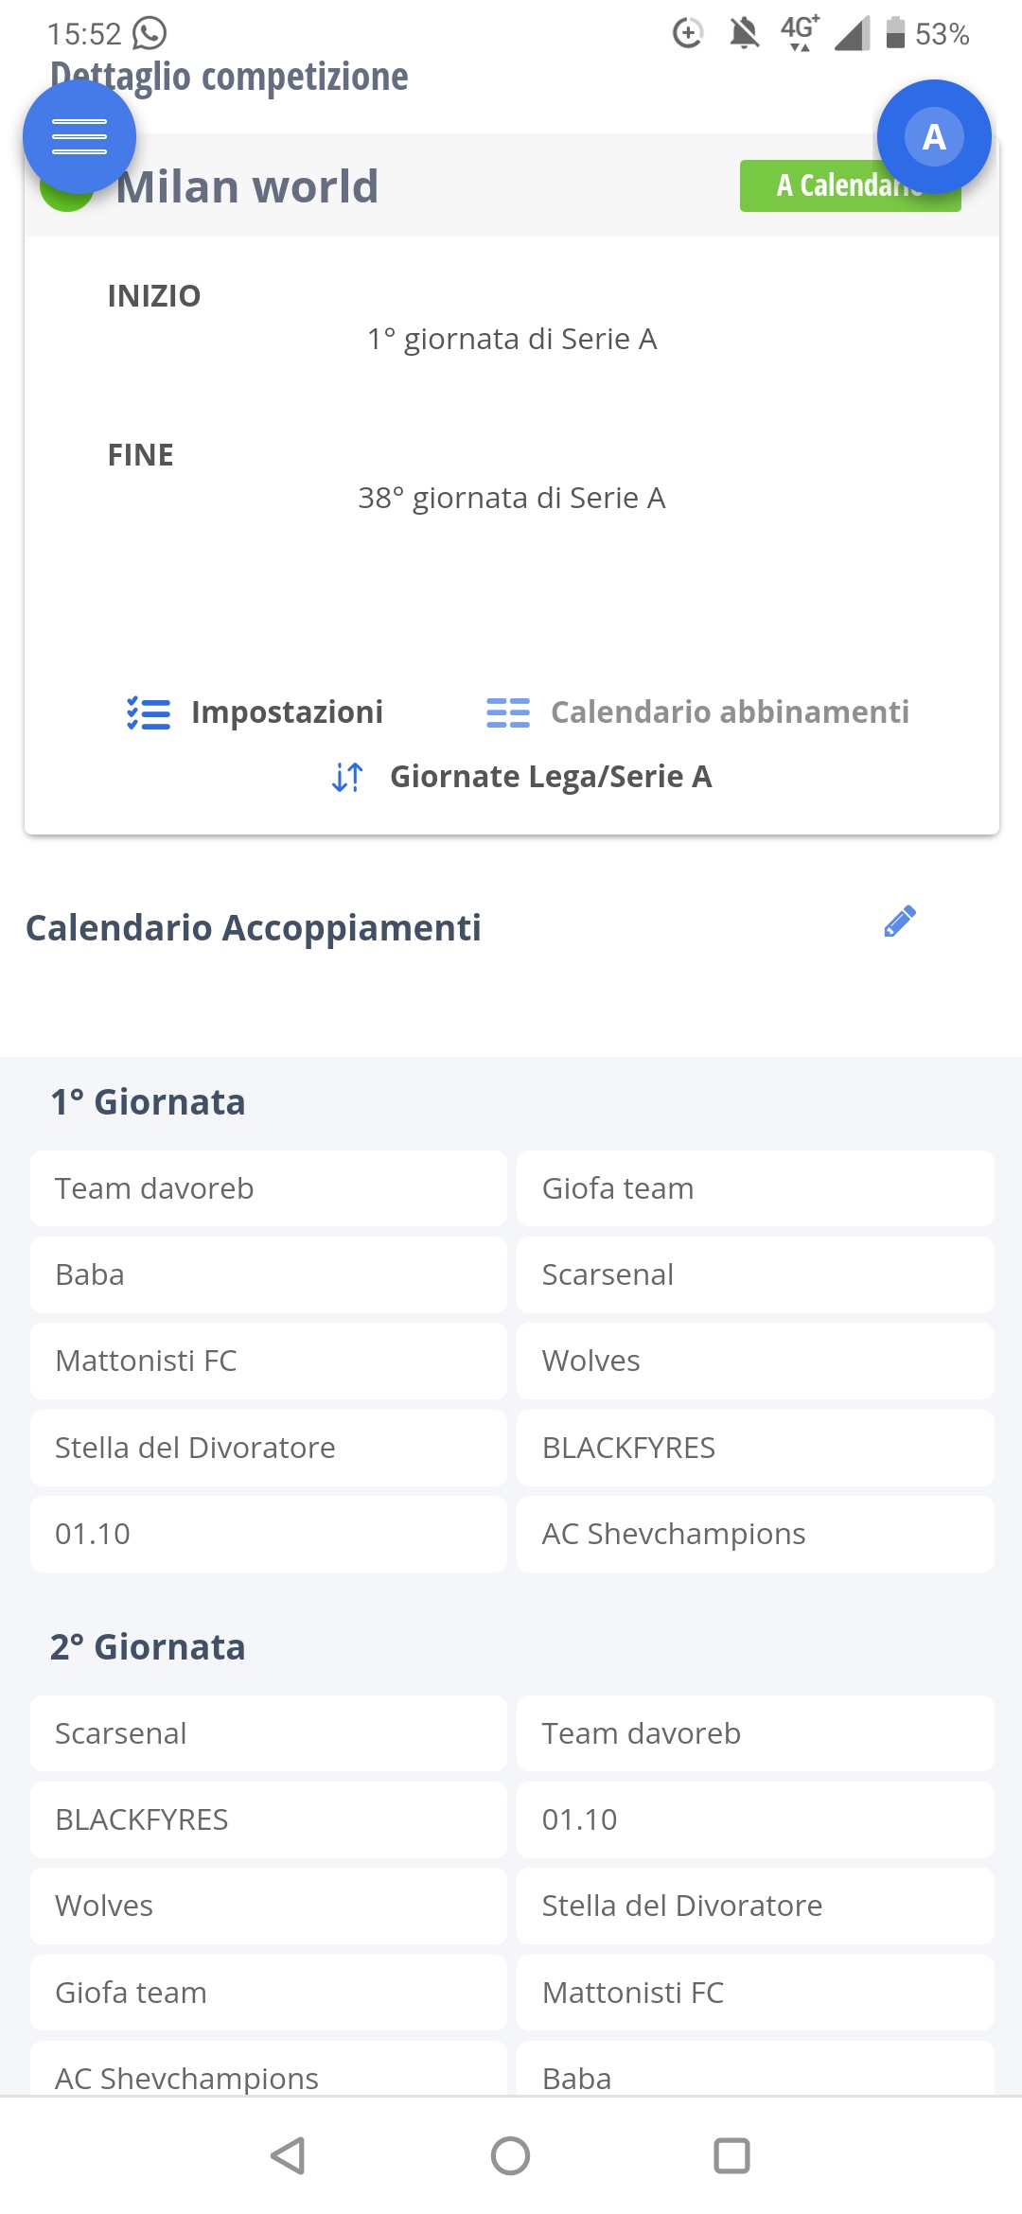This screenshot has height=2214, width=1022.
Task: Tap Android recent apps square
Action: [x=731, y=2156]
